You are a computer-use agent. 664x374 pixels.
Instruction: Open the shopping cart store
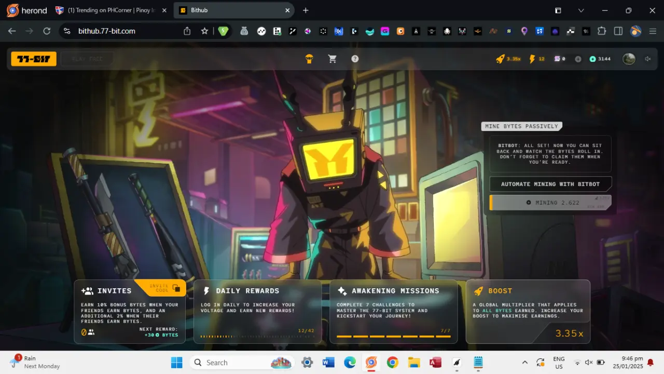[333, 59]
